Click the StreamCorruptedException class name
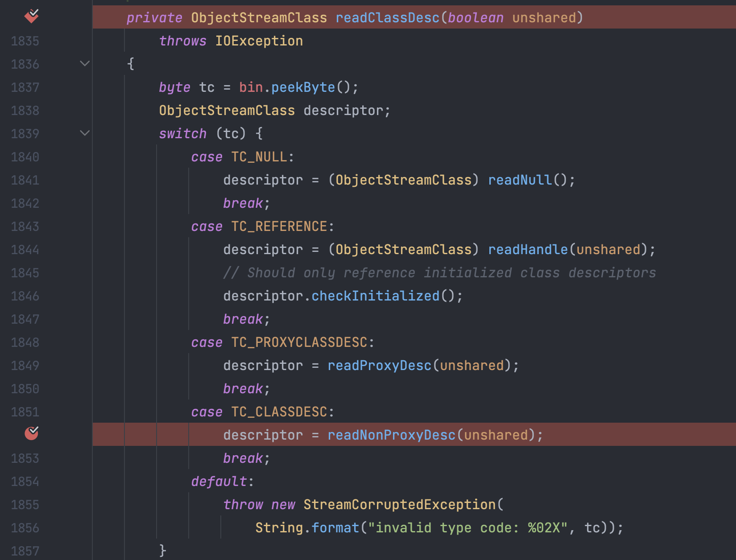Image resolution: width=736 pixels, height=560 pixels. (x=400, y=505)
